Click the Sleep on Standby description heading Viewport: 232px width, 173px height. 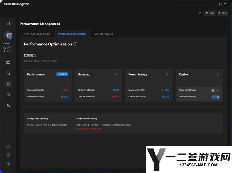point(38,118)
